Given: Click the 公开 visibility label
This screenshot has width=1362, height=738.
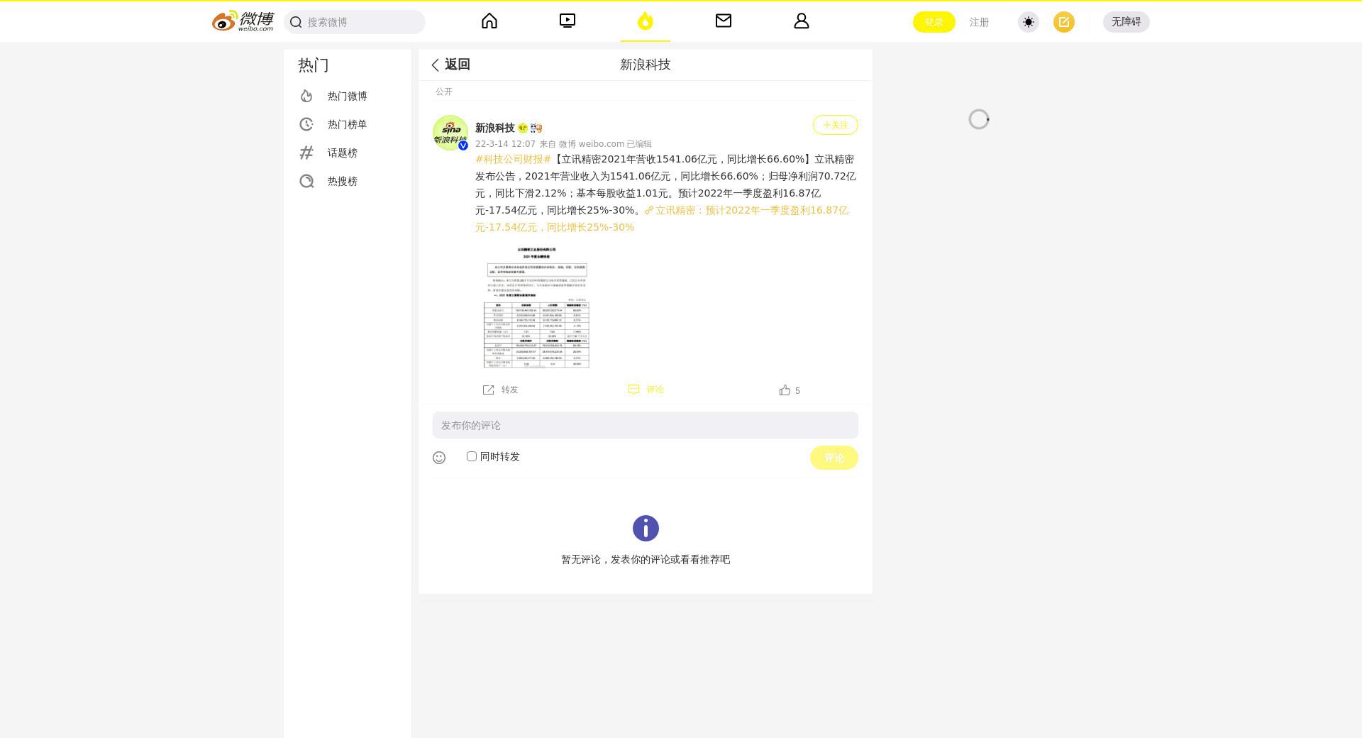Looking at the screenshot, I should [x=444, y=92].
